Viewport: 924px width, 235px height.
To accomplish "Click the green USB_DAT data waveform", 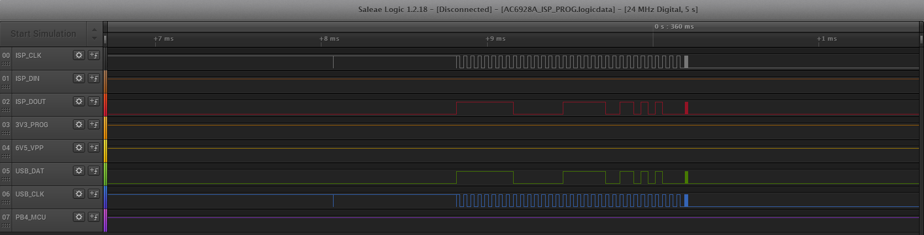I will click(572, 177).
